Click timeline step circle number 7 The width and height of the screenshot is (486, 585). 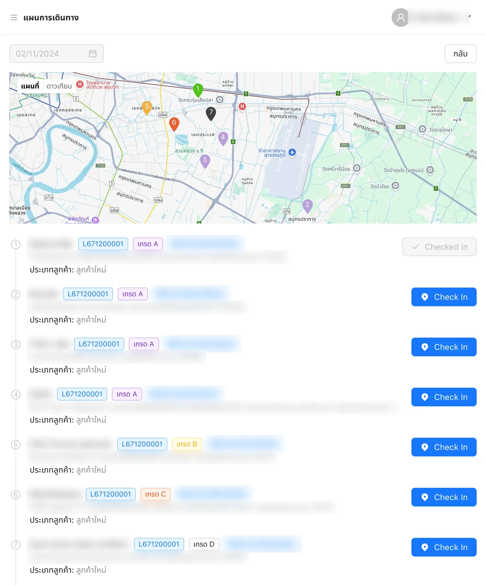pos(16,545)
